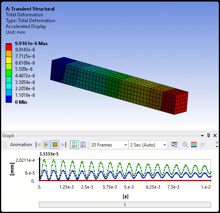This screenshot has width=220, height=213.
Task: Click the colored legend grid icon
Action: [194, 145]
